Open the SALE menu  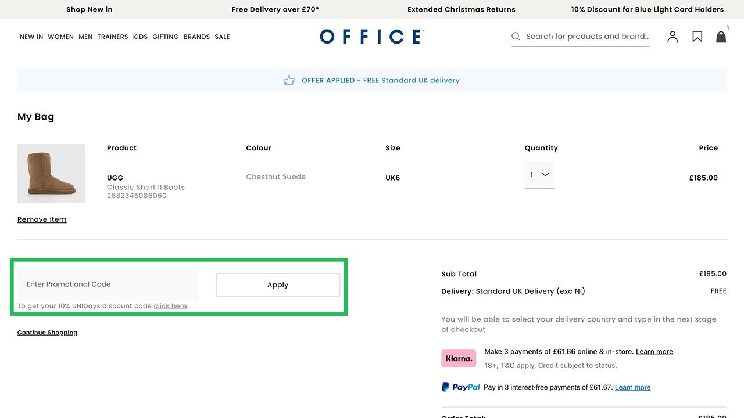[222, 37]
